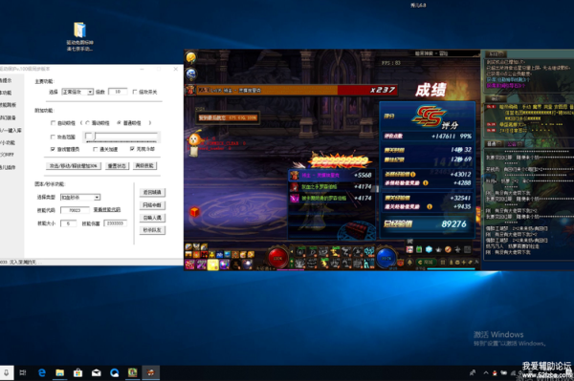Open Microsoft Store from the taskbar
574x381 pixels.
pyautogui.click(x=77, y=372)
